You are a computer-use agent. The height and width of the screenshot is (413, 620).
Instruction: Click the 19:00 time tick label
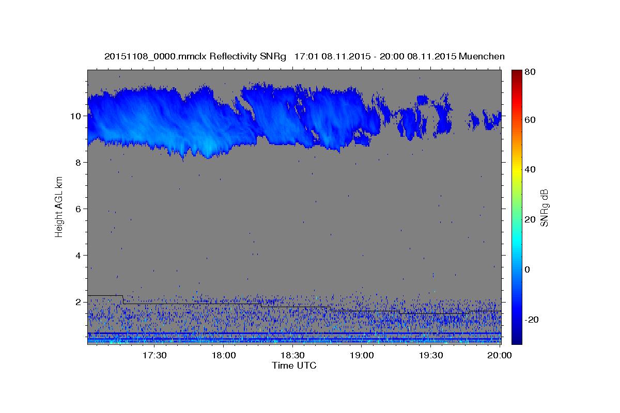[362, 356]
